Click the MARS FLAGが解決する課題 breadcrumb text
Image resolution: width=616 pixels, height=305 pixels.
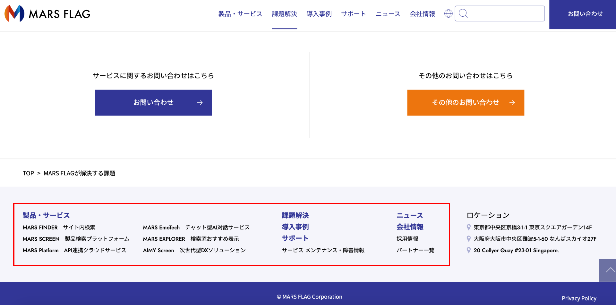coord(80,173)
